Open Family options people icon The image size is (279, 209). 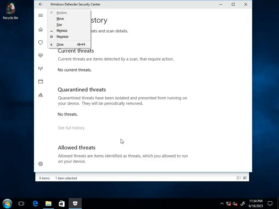[x=41, y=95]
